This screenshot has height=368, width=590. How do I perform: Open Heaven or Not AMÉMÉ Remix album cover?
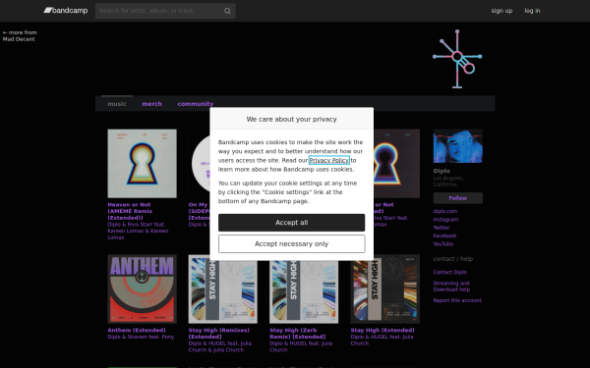point(142,163)
